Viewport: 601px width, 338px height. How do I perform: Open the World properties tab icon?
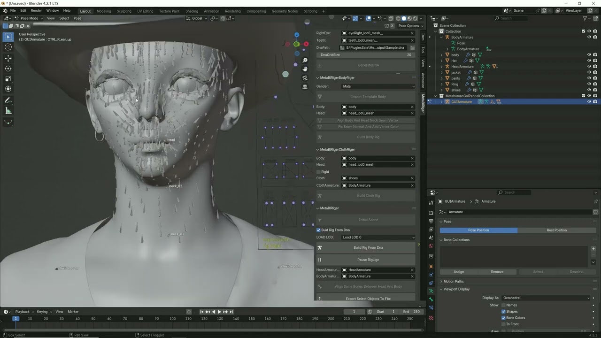[431, 246]
